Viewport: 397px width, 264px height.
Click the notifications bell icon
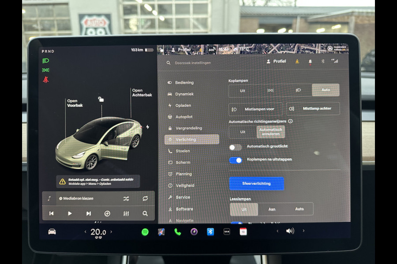pyautogui.click(x=310, y=62)
